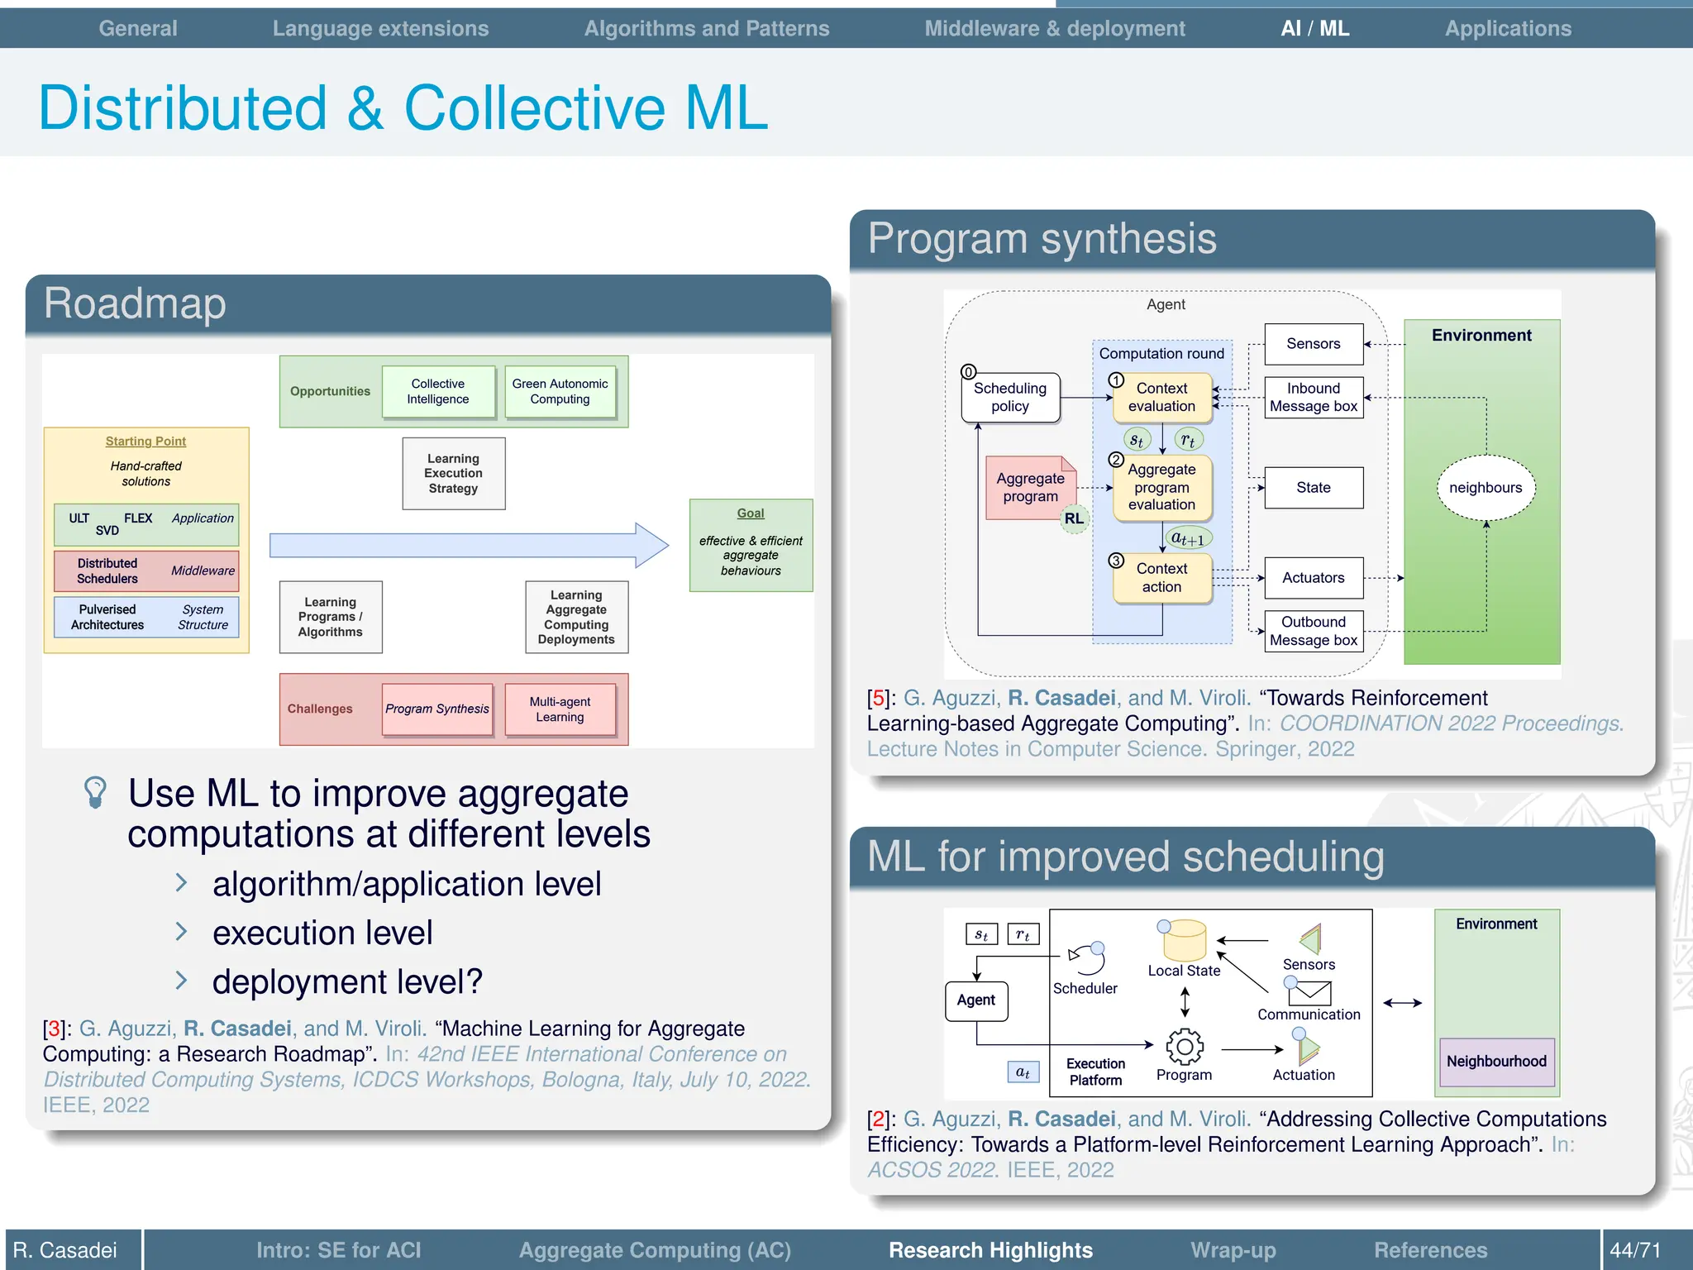Open citation reference number 2
1693x1270 pixels.
pyautogui.click(x=879, y=1119)
